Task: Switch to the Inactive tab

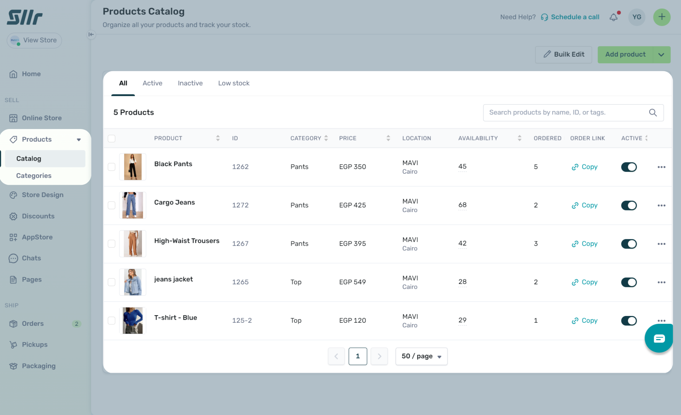Action: point(190,83)
